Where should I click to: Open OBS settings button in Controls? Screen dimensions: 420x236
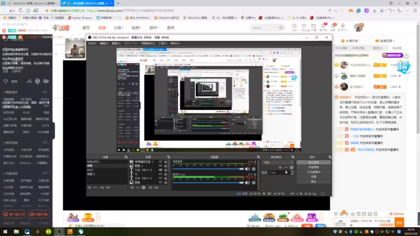[x=313, y=177]
